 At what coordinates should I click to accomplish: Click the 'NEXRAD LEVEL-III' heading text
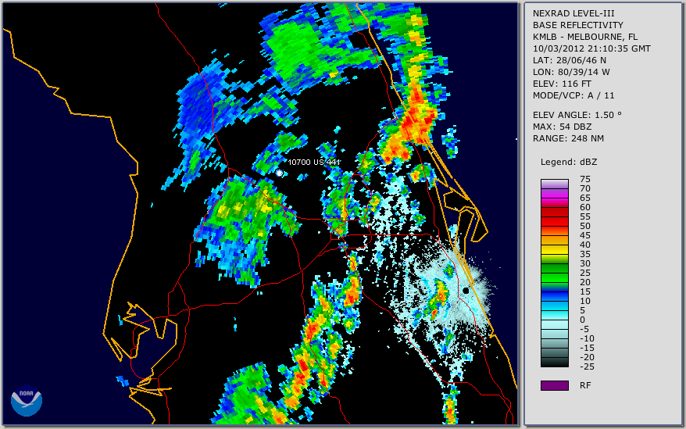coord(574,13)
